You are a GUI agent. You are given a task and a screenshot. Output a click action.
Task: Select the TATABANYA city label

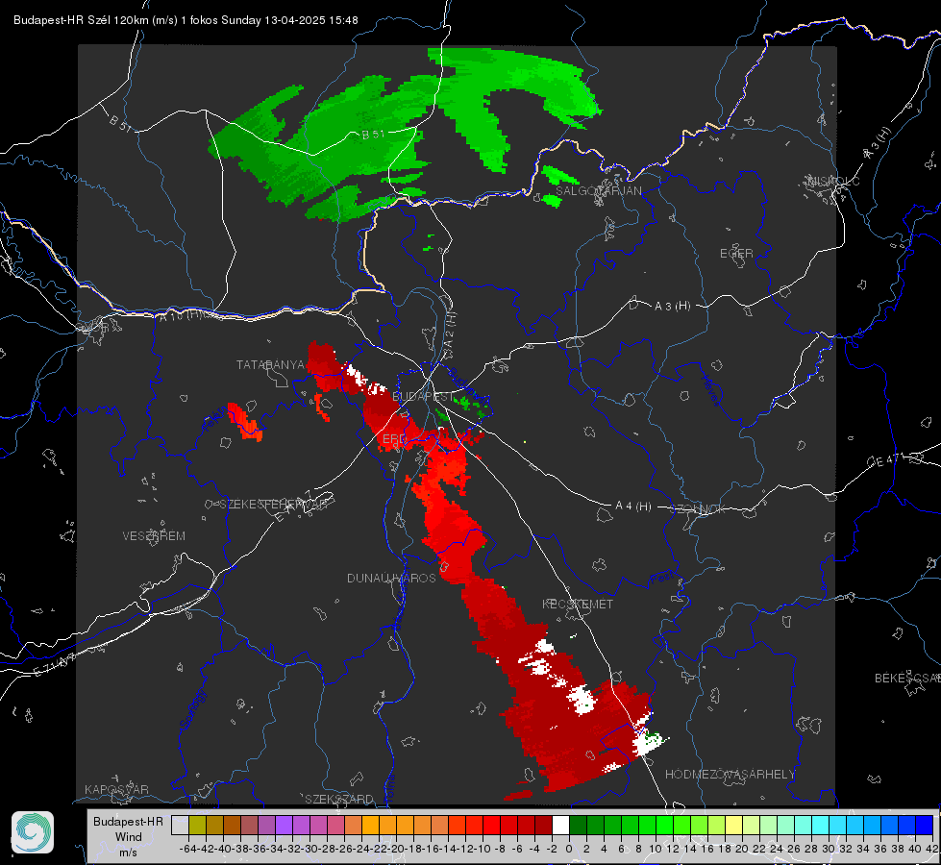coord(271,365)
